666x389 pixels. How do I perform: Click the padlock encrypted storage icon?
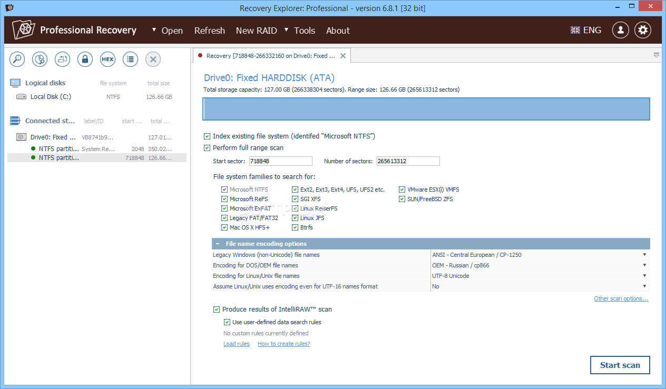click(85, 59)
